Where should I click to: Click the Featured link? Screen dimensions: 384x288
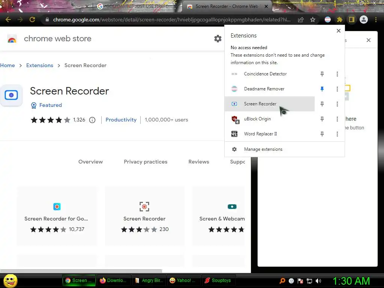[51, 105]
